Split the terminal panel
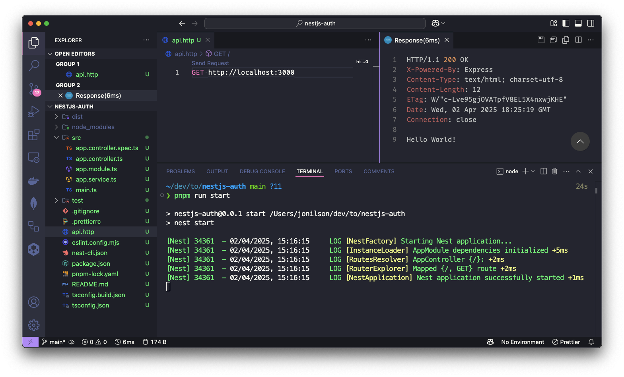624x377 pixels. click(x=544, y=171)
